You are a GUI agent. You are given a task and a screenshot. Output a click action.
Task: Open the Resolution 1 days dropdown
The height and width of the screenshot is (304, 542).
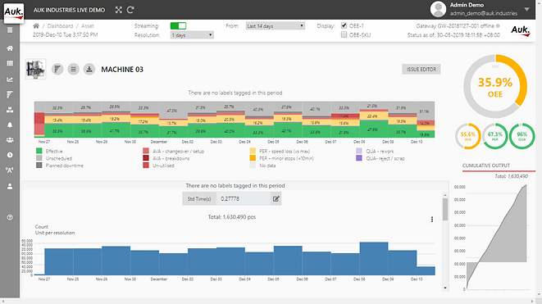click(192, 35)
